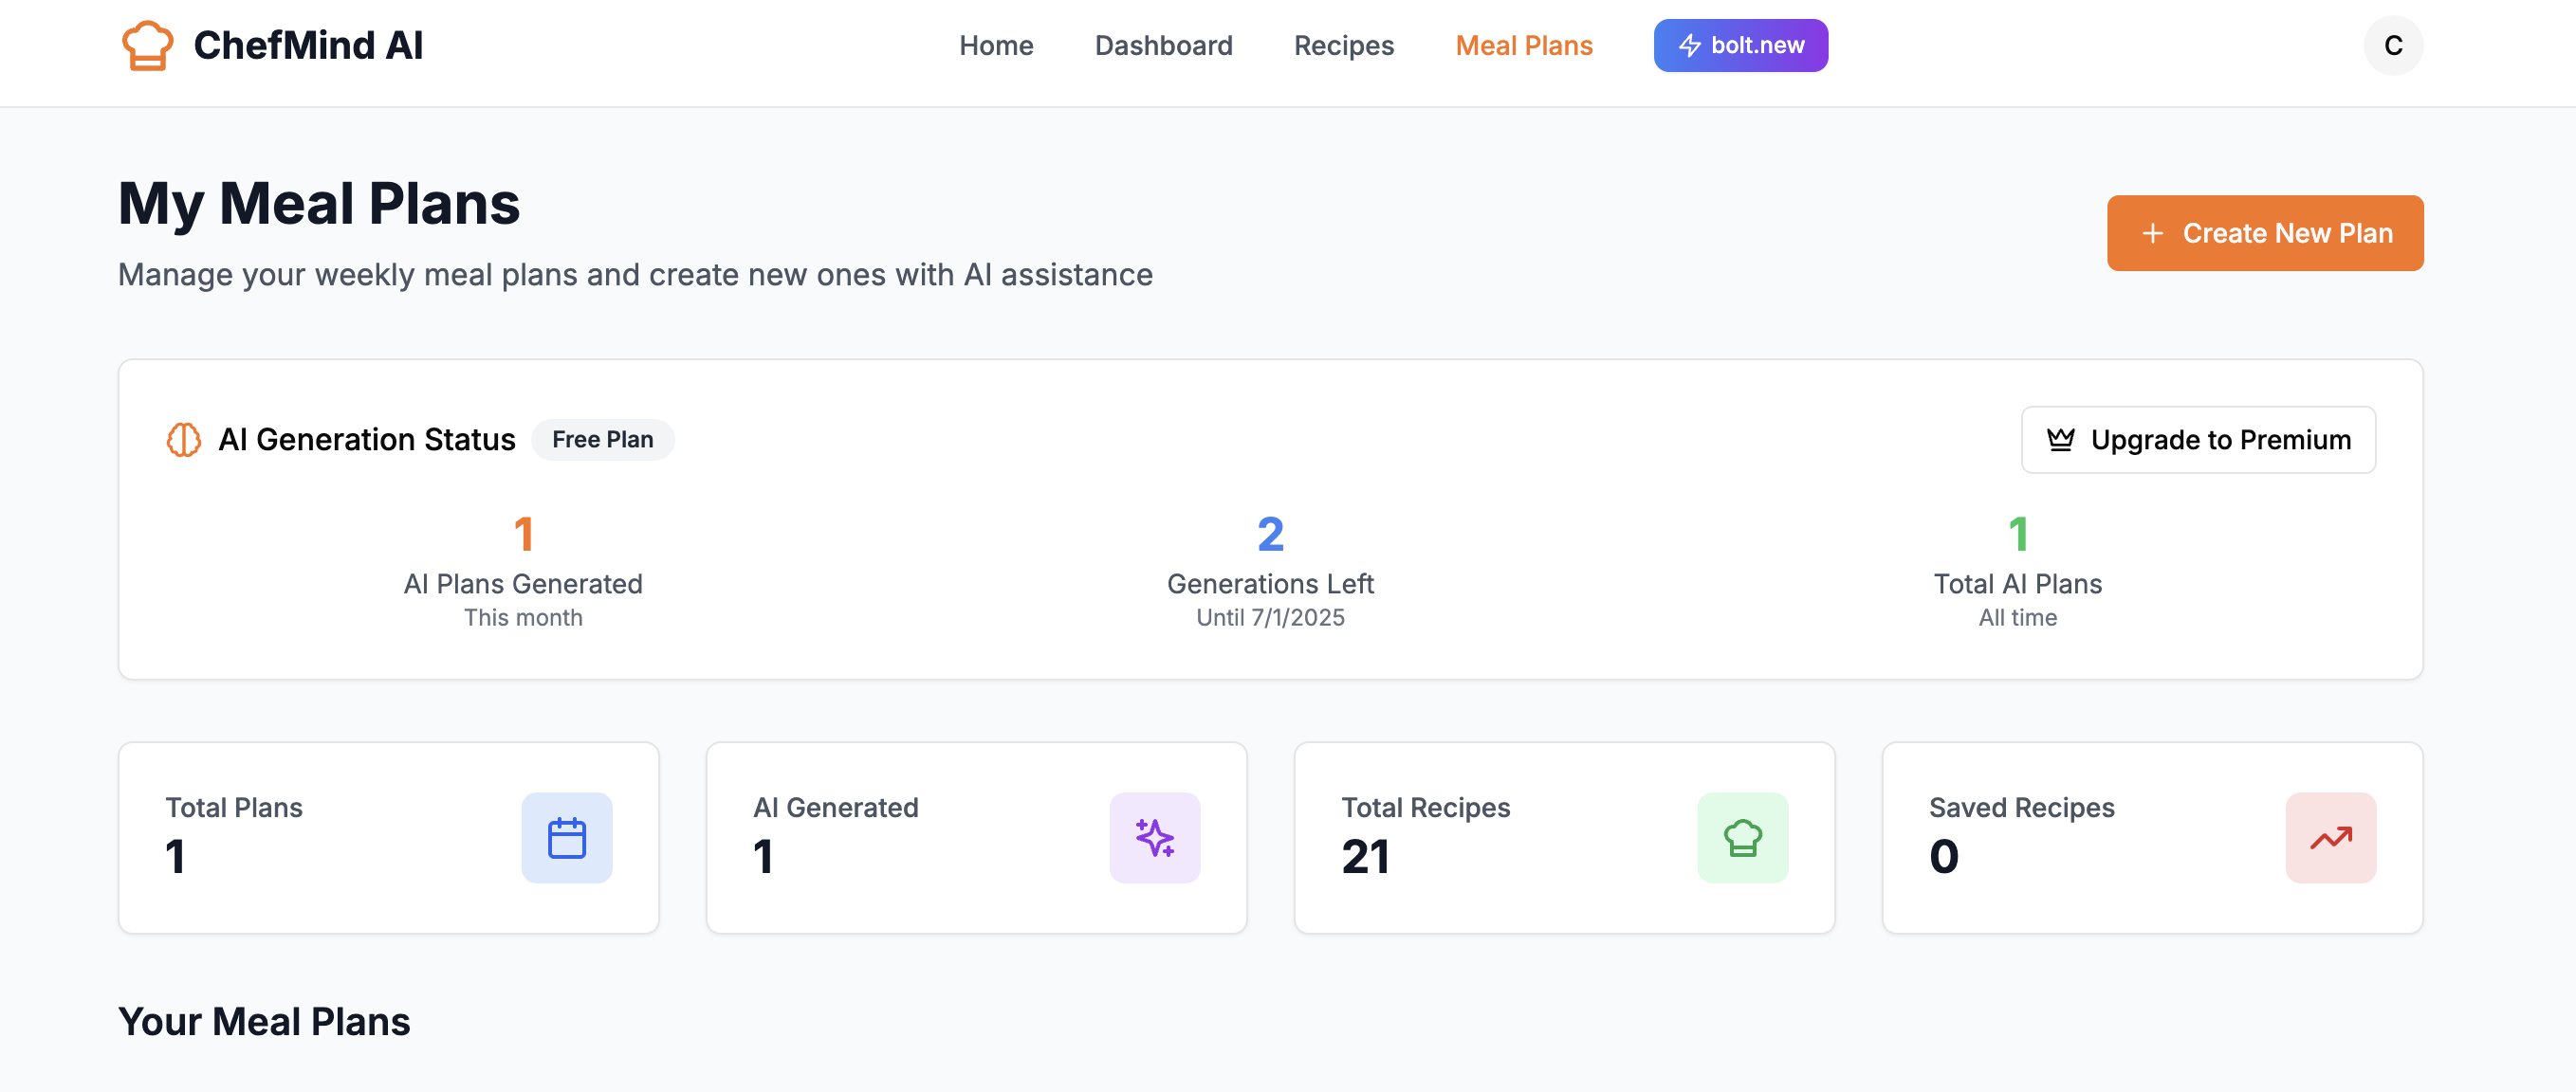The height and width of the screenshot is (1092, 2576).
Task: Click the purple sparkles icon in AI Generated
Action: [x=1154, y=837]
